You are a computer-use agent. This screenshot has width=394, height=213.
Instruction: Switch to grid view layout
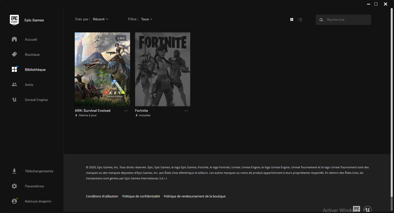coord(292,20)
